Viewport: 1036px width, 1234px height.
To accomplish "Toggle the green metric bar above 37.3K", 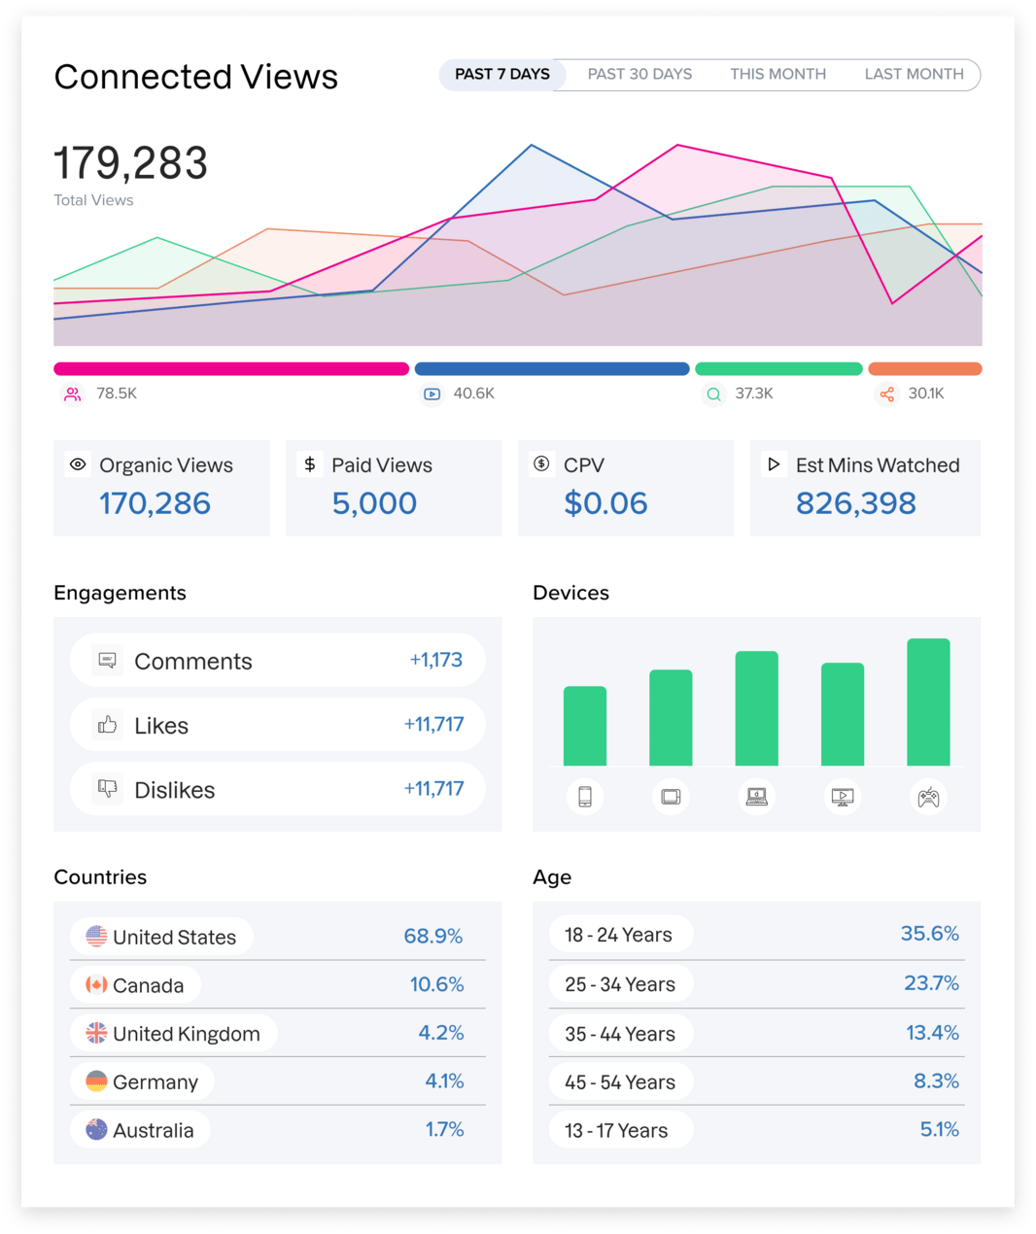I will pos(777,368).
